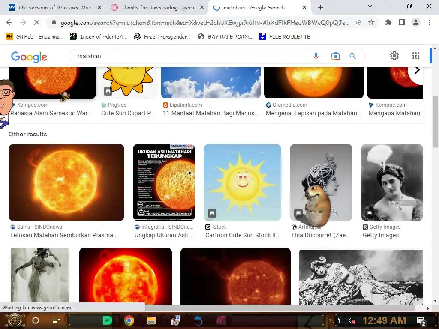Click the Ungkap Ukuran Asli title
The width and height of the screenshot is (439, 329).
[164, 235]
